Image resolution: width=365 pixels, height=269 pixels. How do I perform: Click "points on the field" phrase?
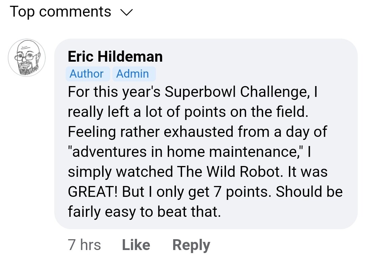[246, 112]
